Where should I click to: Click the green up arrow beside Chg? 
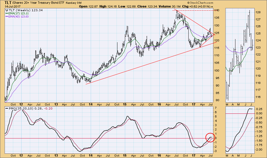click(212, 6)
